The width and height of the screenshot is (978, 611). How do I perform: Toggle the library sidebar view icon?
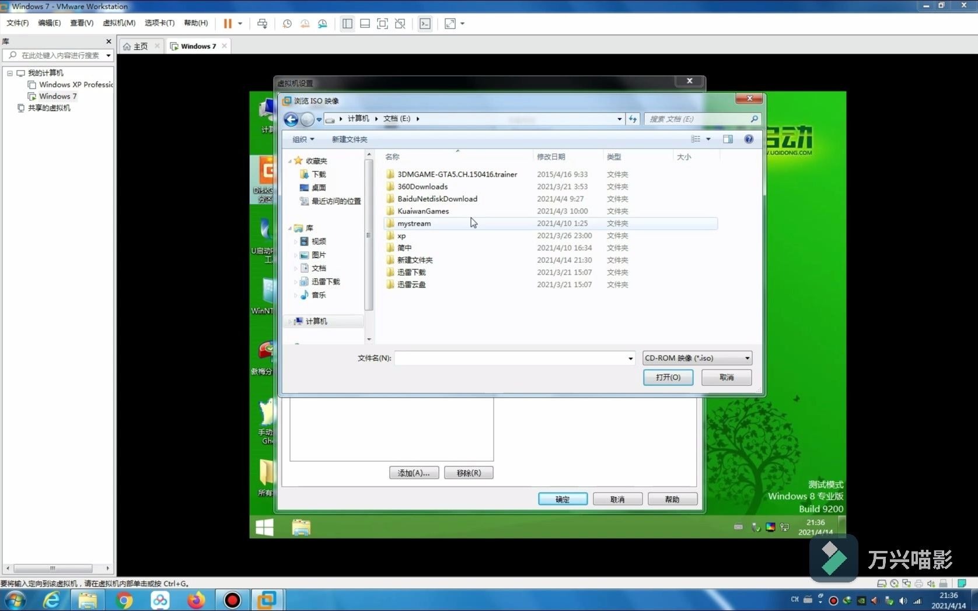pyautogui.click(x=347, y=23)
